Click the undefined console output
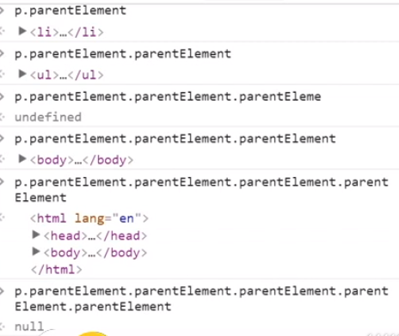 48,117
